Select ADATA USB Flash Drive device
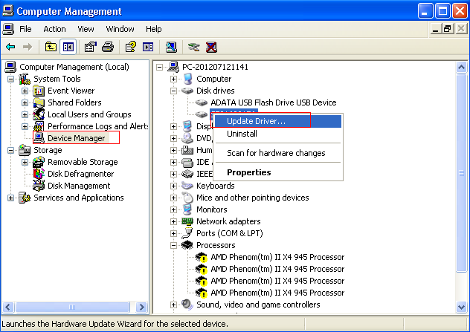The image size is (470, 332). (x=273, y=102)
